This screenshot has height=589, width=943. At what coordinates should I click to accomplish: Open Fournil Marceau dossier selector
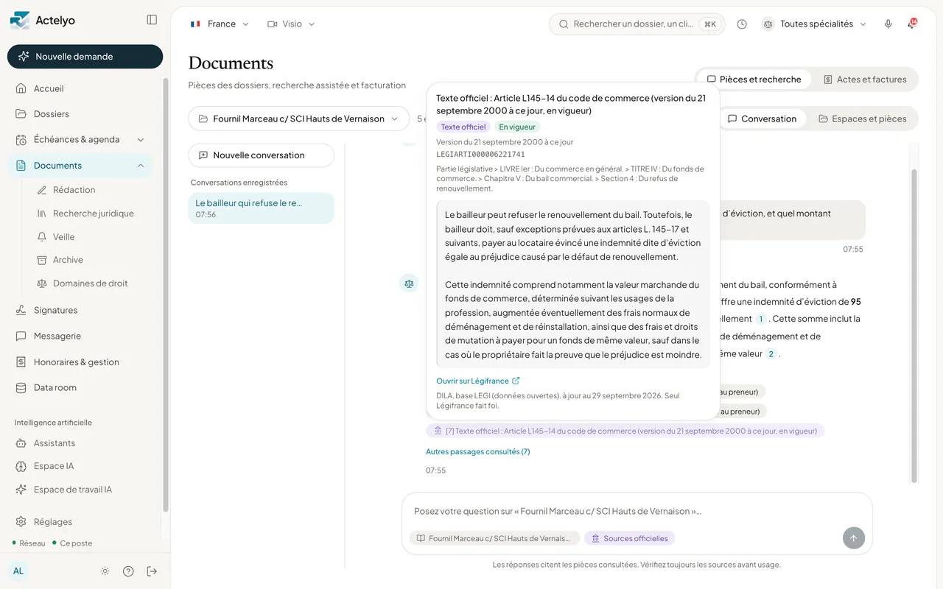(299, 119)
